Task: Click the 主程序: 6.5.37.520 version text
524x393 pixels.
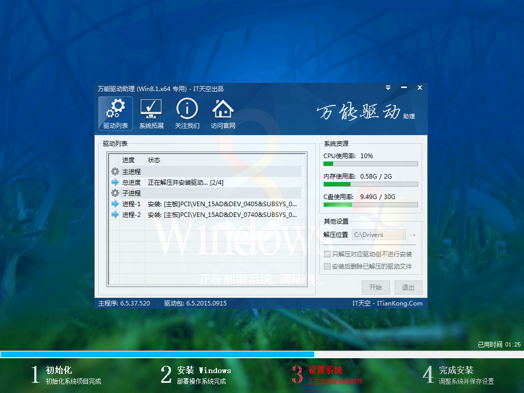Action: pos(124,303)
